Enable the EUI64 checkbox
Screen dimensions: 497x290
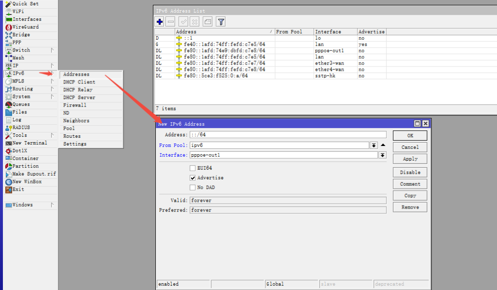(x=193, y=168)
